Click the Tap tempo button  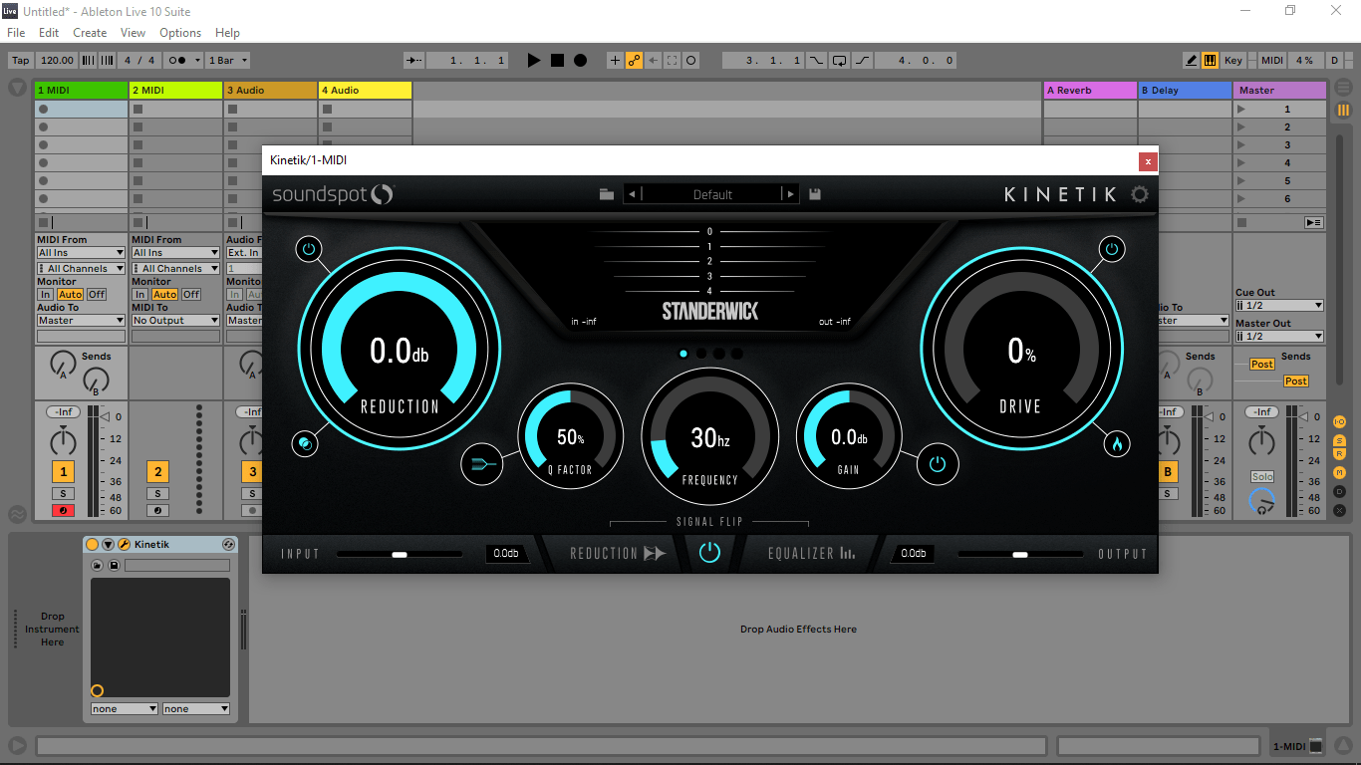[20, 61]
